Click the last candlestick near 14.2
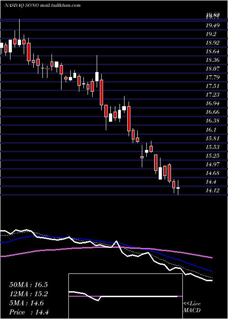 (178, 188)
